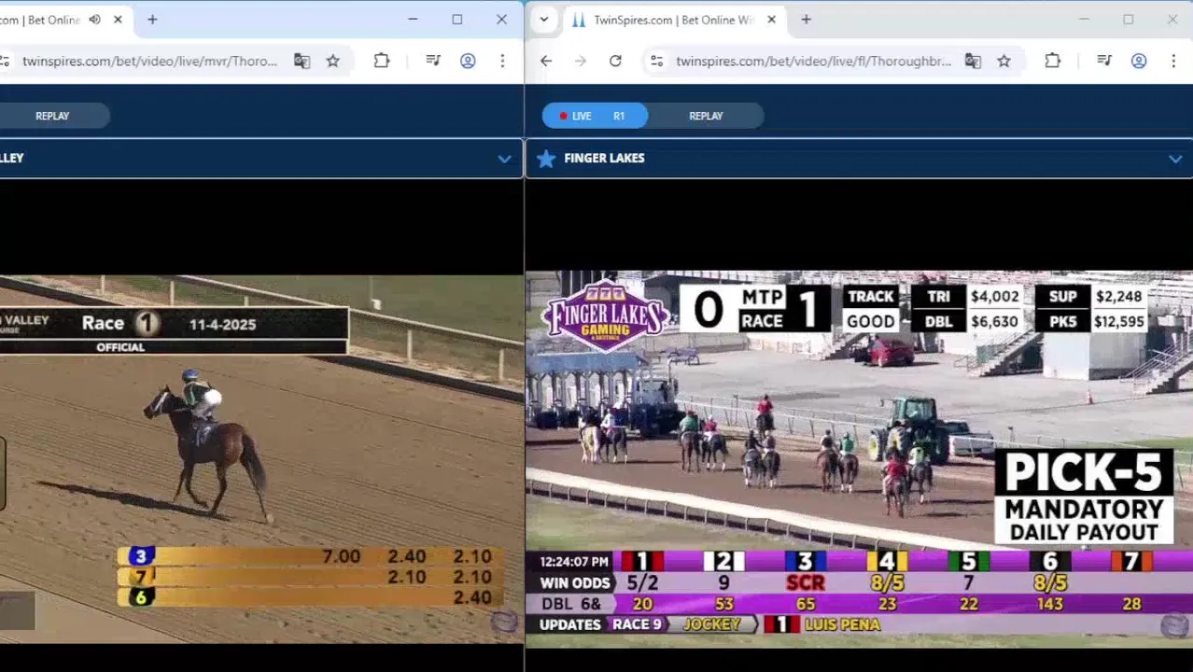Select the TwinSpires.com tab in right window
Viewport: 1193px width, 672px height.
tap(672, 20)
